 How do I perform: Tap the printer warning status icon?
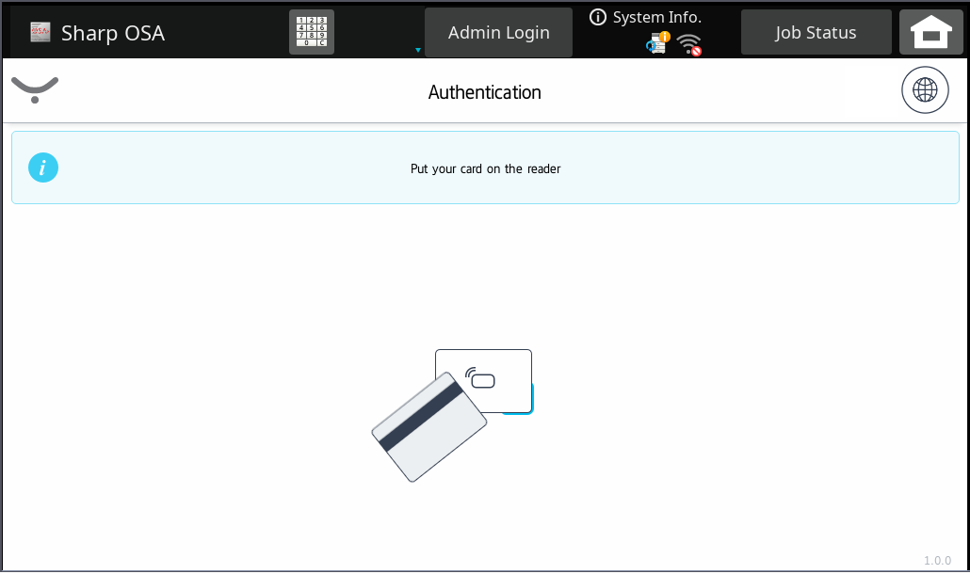point(657,43)
